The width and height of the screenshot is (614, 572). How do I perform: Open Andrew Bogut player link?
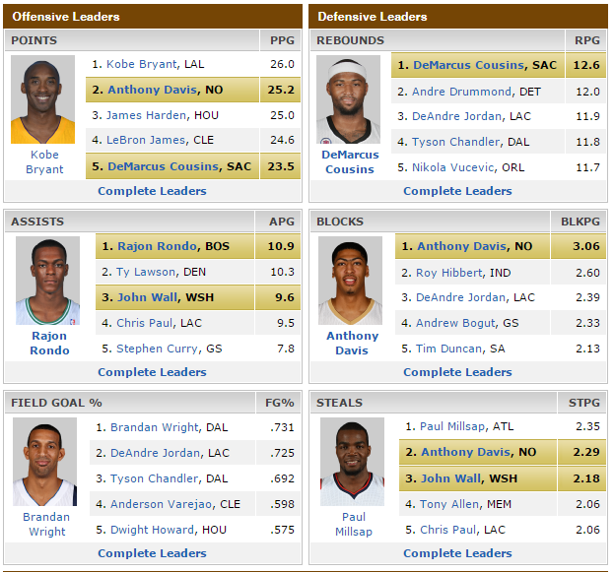pos(455,323)
